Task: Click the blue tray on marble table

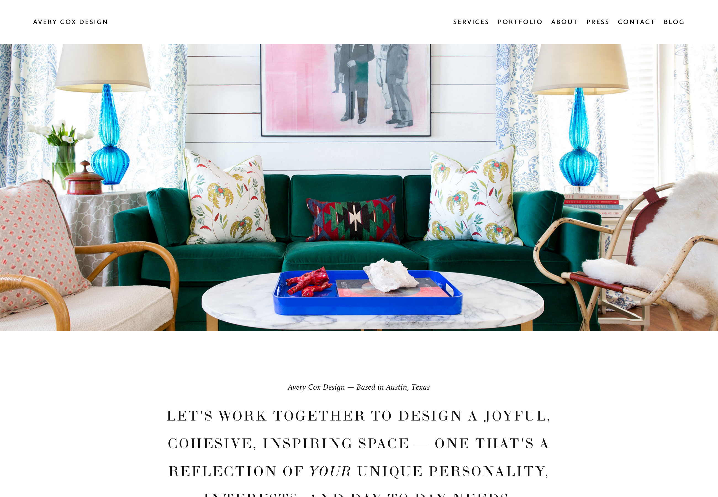Action: pos(367,293)
